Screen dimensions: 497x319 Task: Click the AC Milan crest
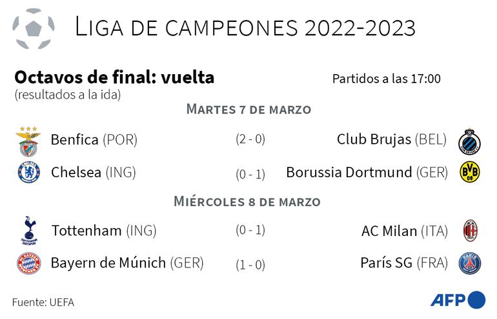[470, 231]
